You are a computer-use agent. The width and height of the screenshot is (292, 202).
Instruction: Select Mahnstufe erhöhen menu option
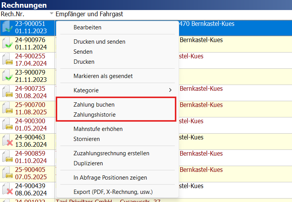click(x=98, y=129)
